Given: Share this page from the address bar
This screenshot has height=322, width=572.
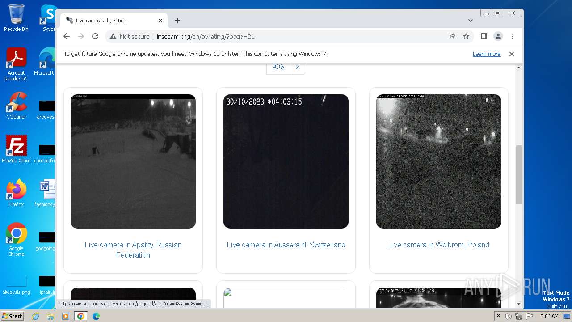Looking at the screenshot, I should (x=452, y=36).
